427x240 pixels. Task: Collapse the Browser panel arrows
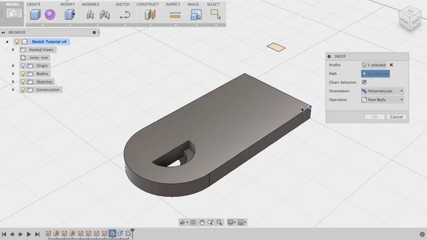point(3,33)
